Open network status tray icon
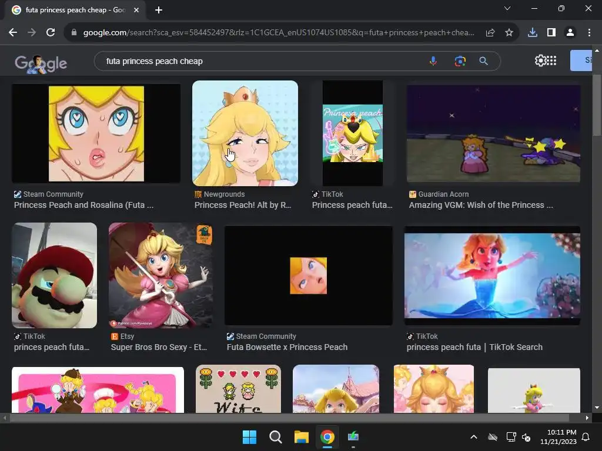The width and height of the screenshot is (602, 451). pyautogui.click(x=511, y=437)
